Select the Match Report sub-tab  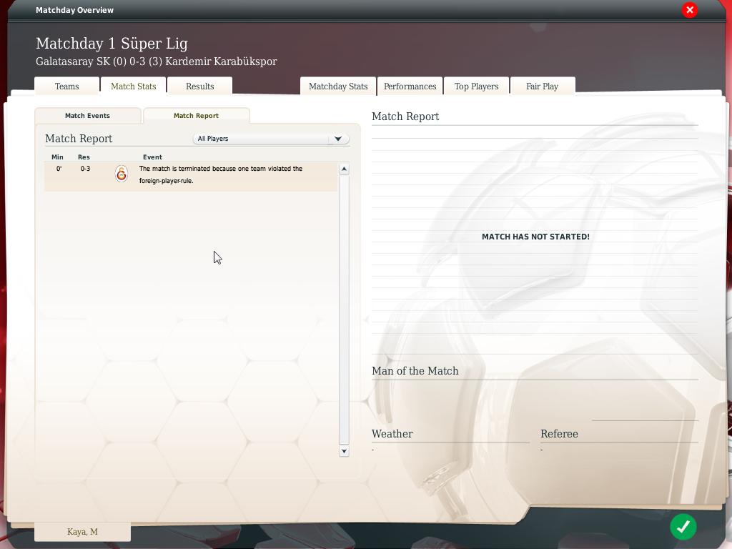196,116
